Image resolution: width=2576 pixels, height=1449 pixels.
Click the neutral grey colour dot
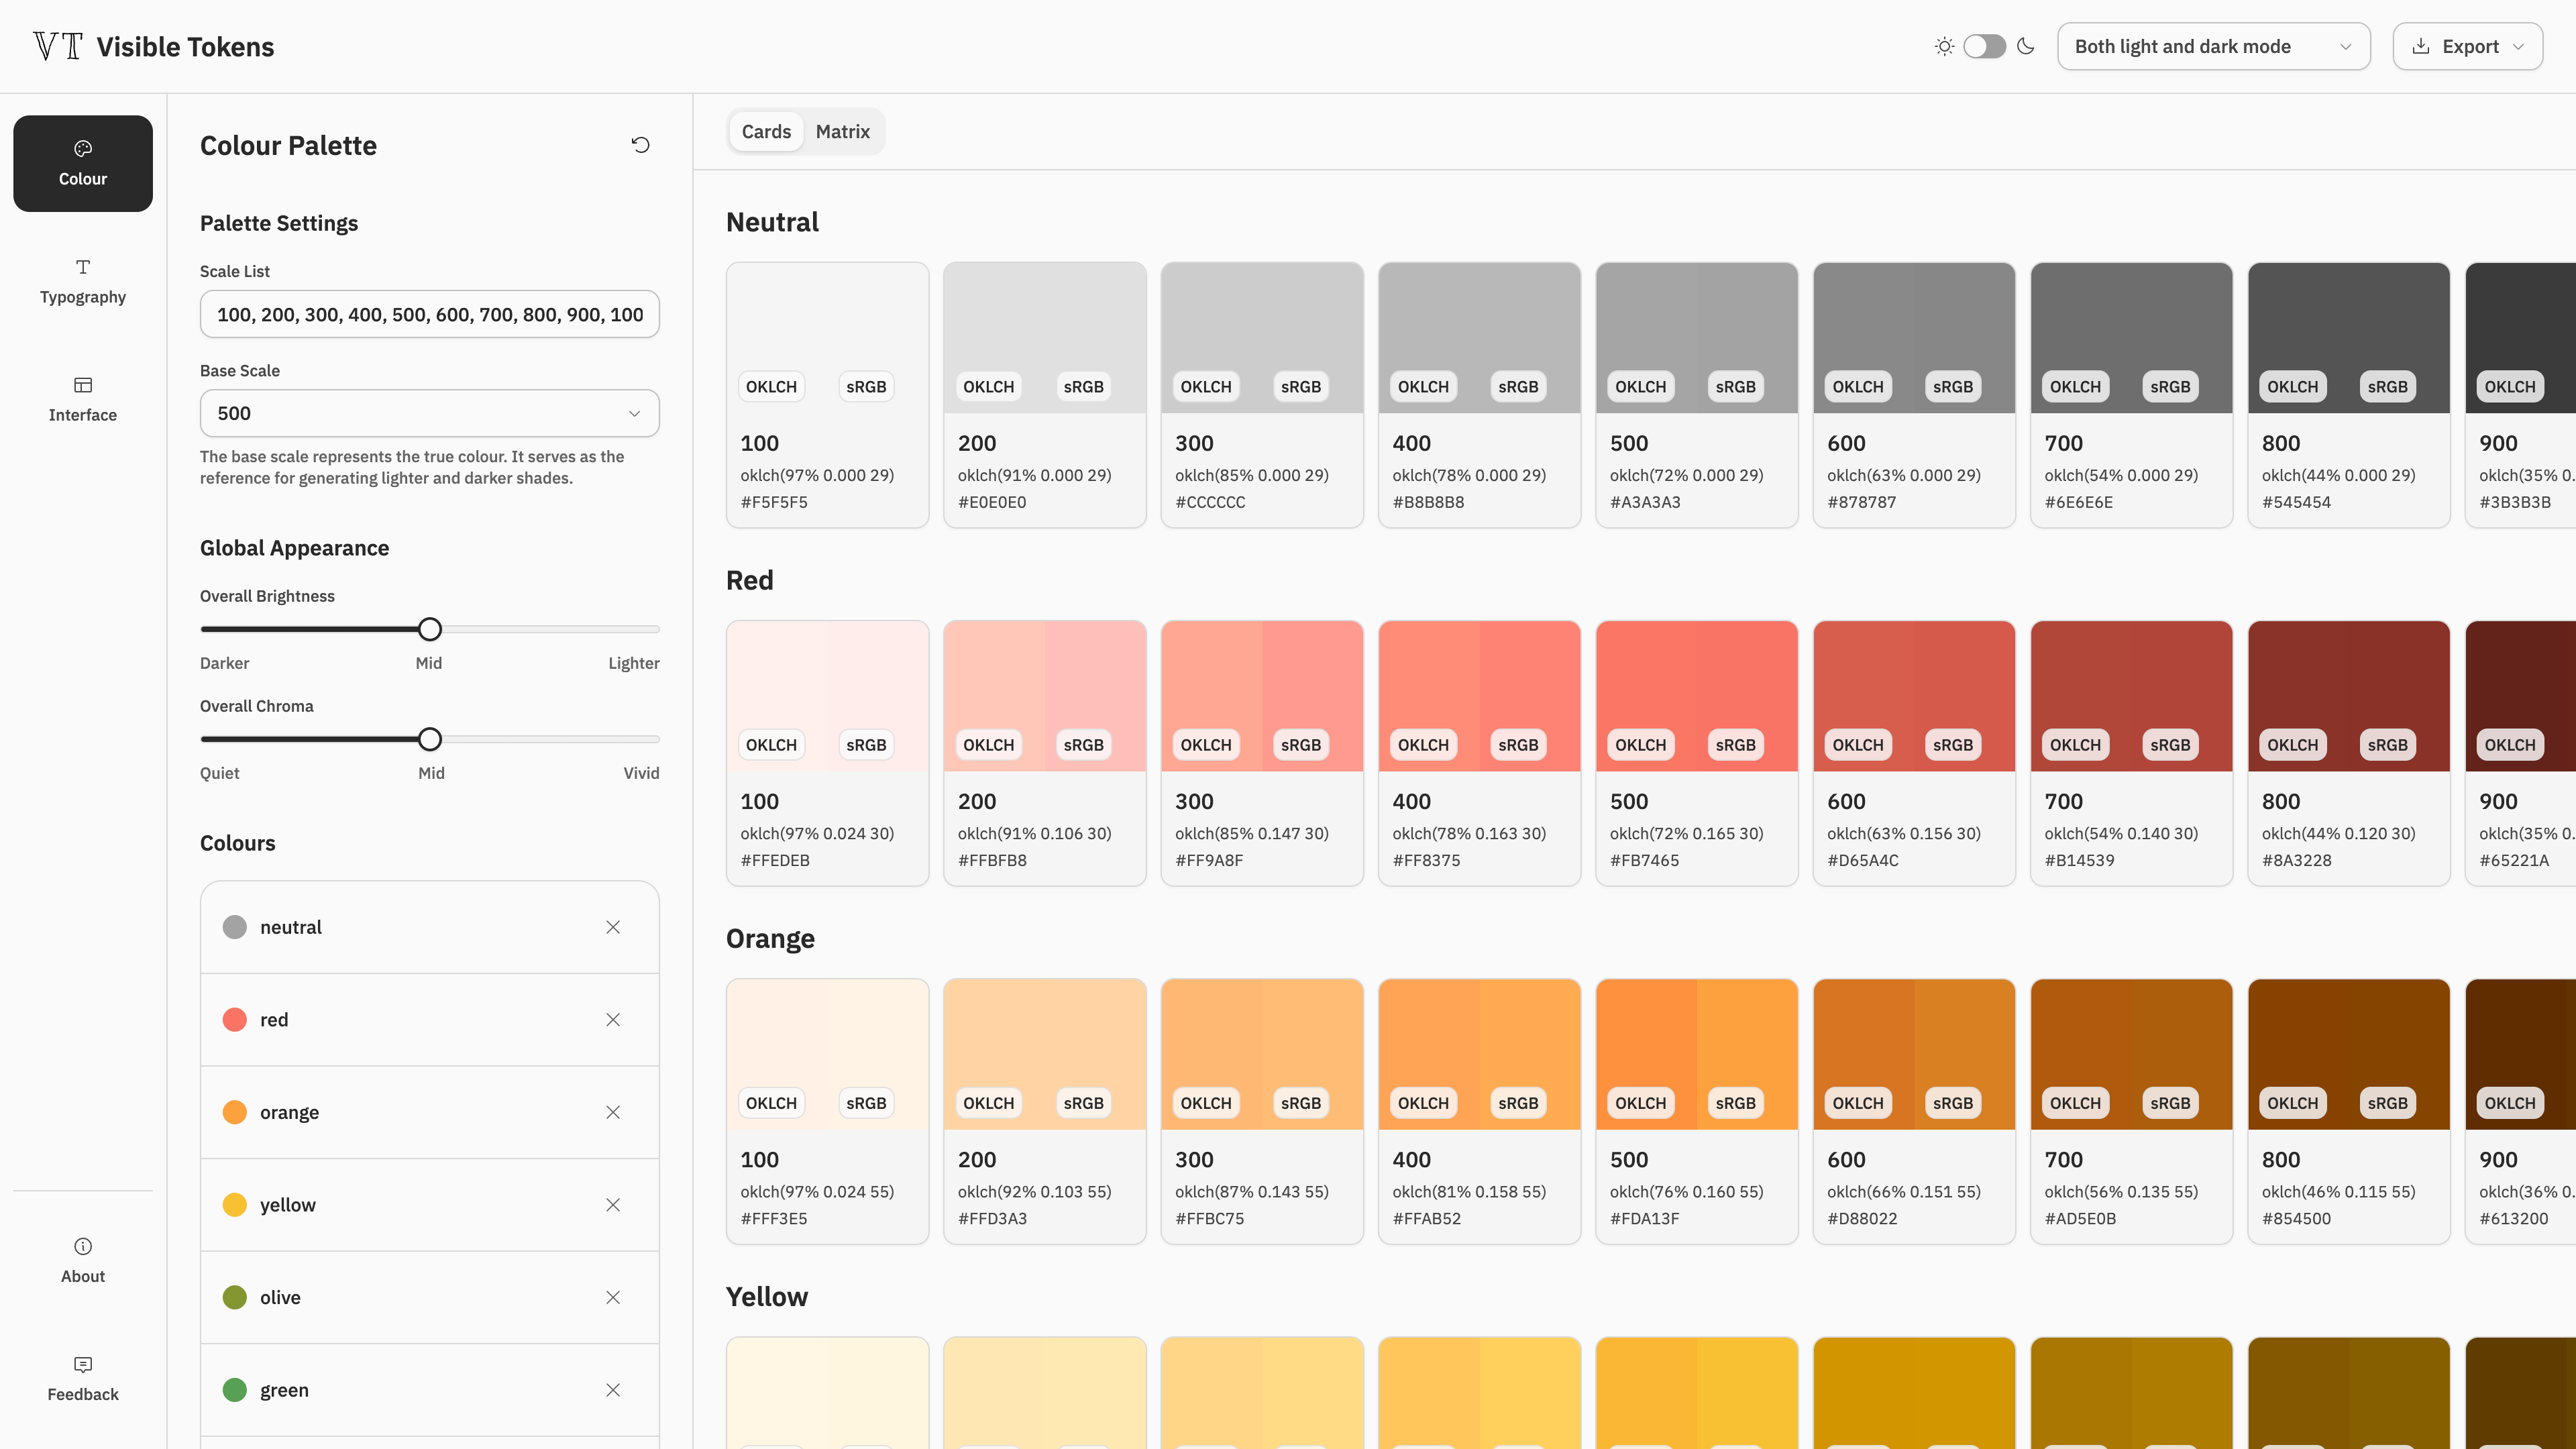point(235,927)
